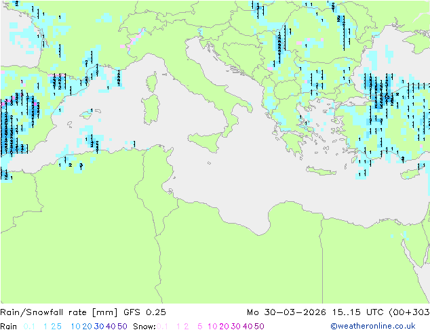Select the Snow legend value 50
430x332 pixels.
(260, 327)
